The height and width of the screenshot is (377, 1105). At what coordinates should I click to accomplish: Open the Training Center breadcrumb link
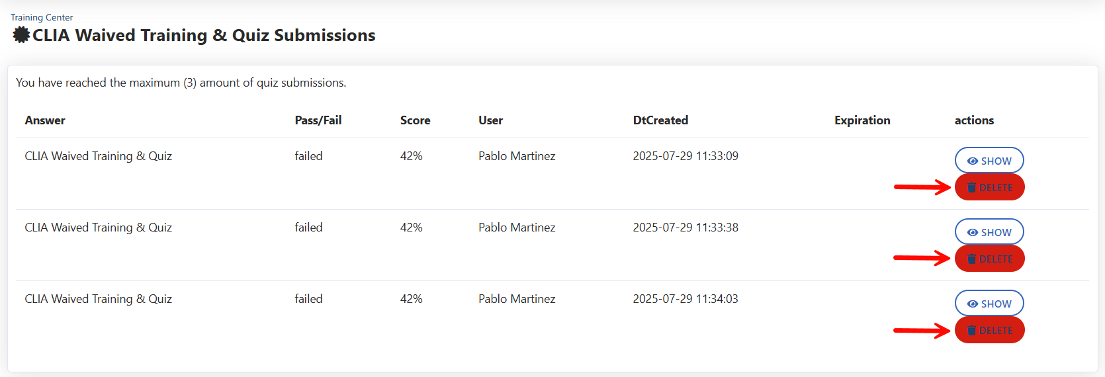coord(42,17)
